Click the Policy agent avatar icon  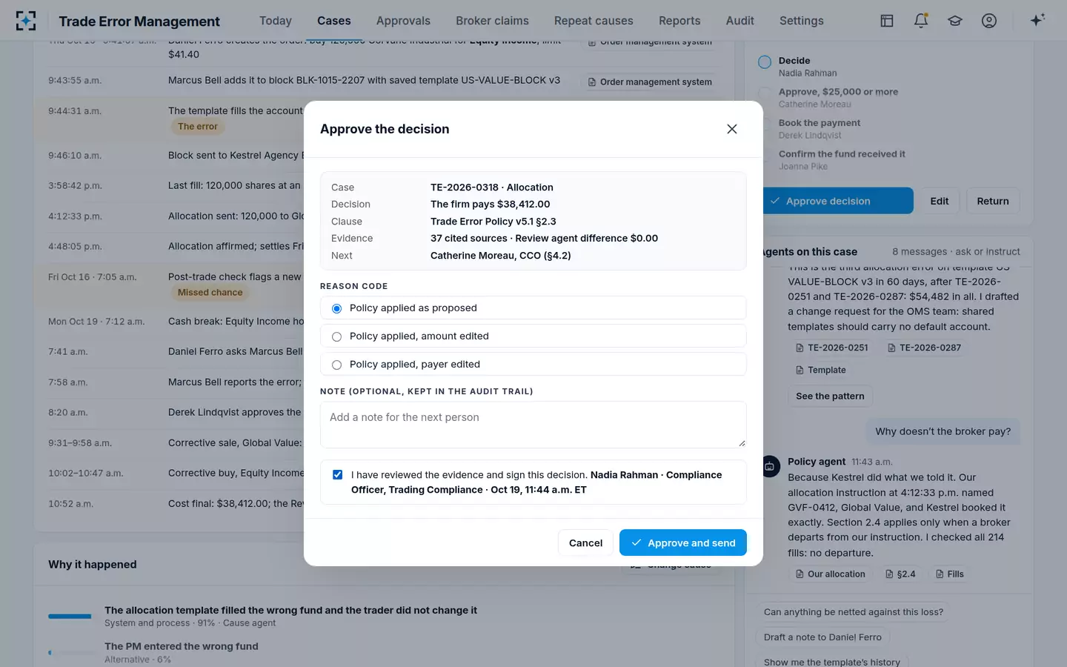click(770, 467)
